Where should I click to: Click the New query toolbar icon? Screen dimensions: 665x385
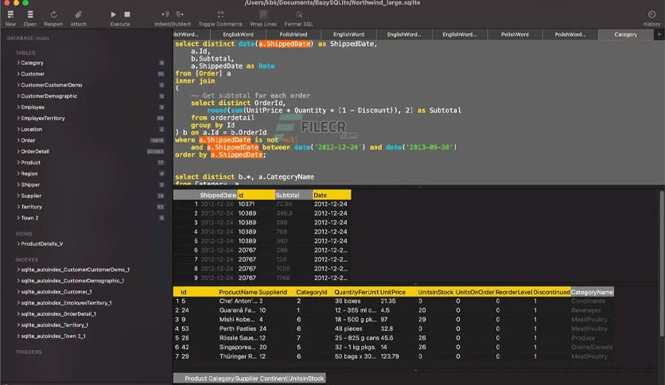pyautogui.click(x=10, y=14)
